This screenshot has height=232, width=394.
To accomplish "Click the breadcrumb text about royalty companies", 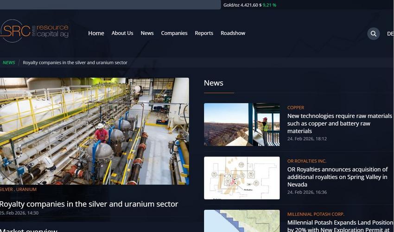I will click(x=75, y=63).
